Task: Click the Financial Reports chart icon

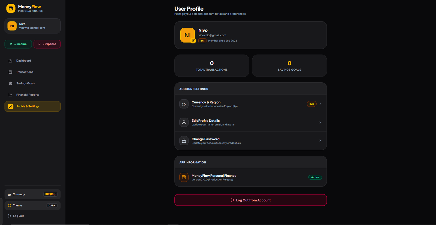Action: tap(10, 95)
